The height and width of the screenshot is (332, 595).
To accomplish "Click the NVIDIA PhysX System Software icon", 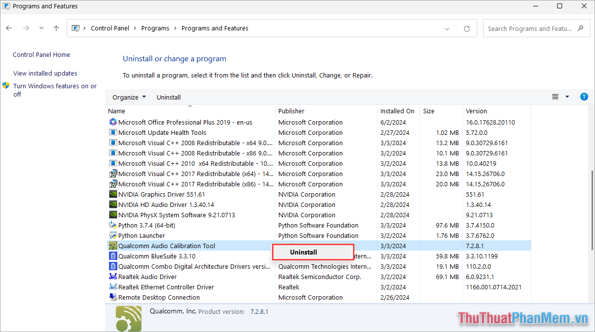I will [x=112, y=215].
